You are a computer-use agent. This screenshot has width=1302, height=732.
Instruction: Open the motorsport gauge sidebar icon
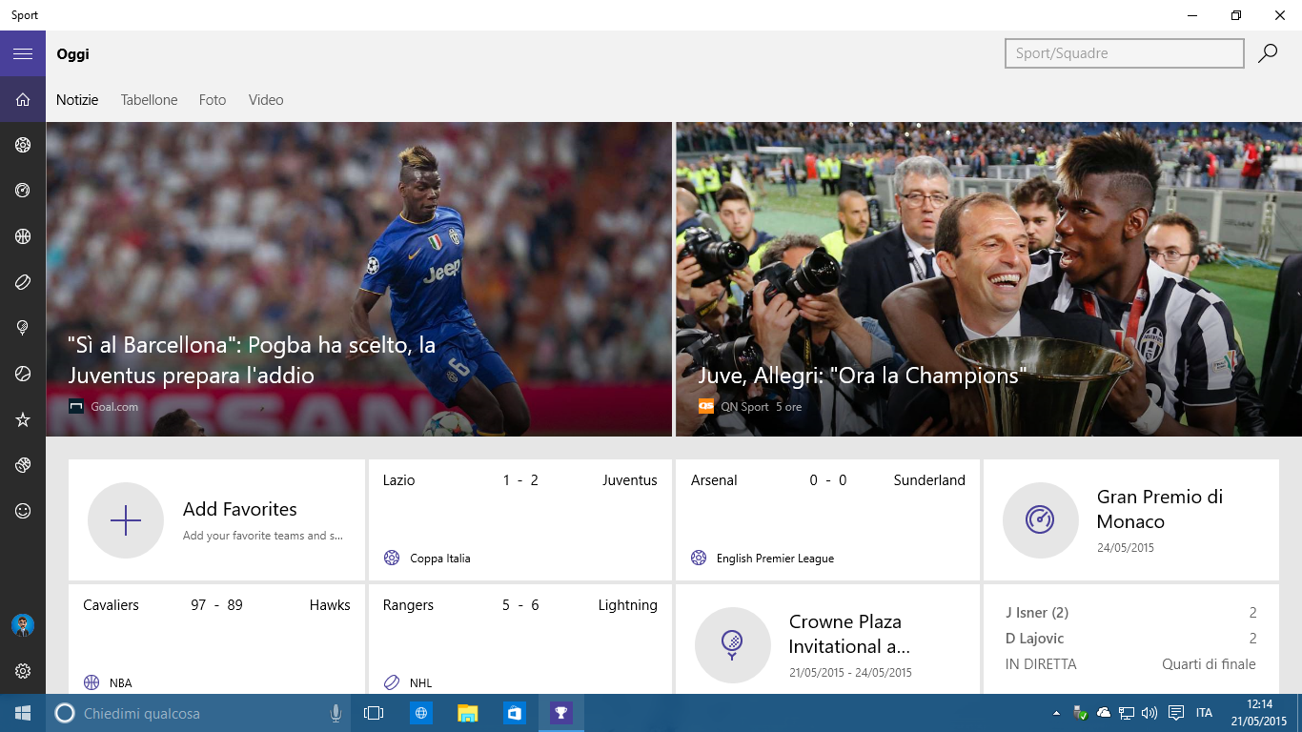(x=23, y=191)
